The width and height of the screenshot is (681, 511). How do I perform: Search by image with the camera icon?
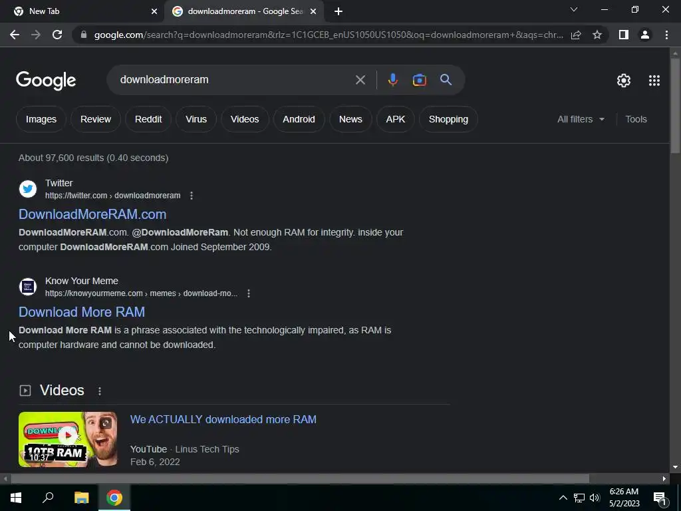click(419, 80)
